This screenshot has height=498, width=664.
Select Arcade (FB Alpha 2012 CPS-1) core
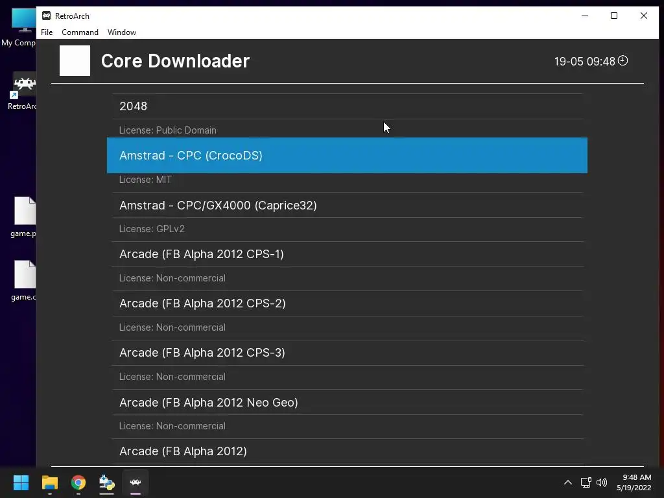point(348,254)
